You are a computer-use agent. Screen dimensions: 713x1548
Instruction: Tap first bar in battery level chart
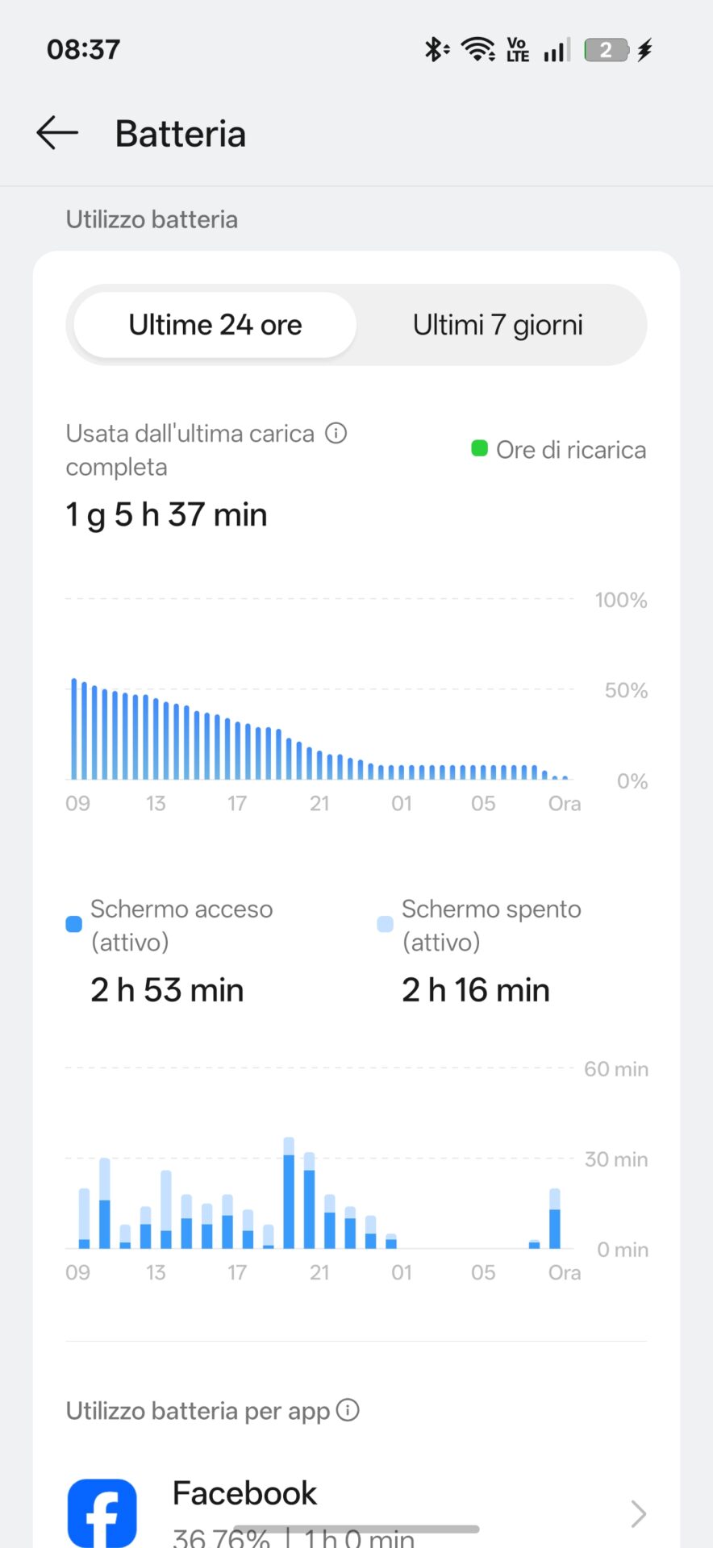point(74,729)
